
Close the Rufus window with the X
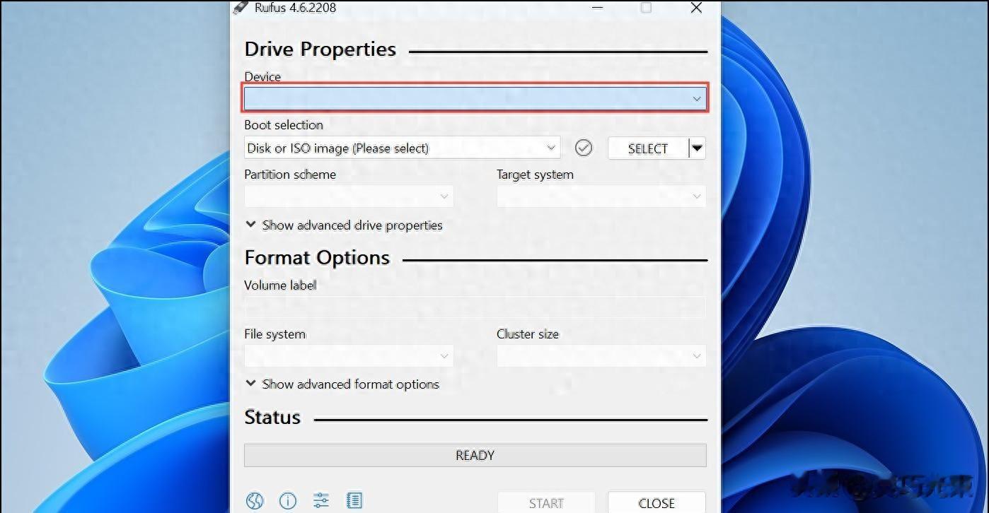pos(696,8)
